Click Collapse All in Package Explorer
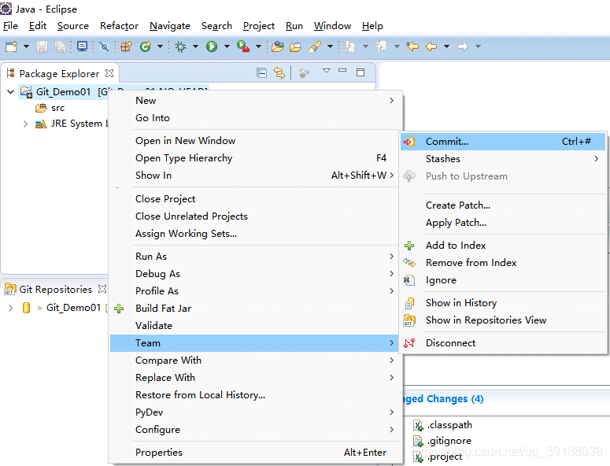Viewport: 610px width, 466px height. (262, 72)
